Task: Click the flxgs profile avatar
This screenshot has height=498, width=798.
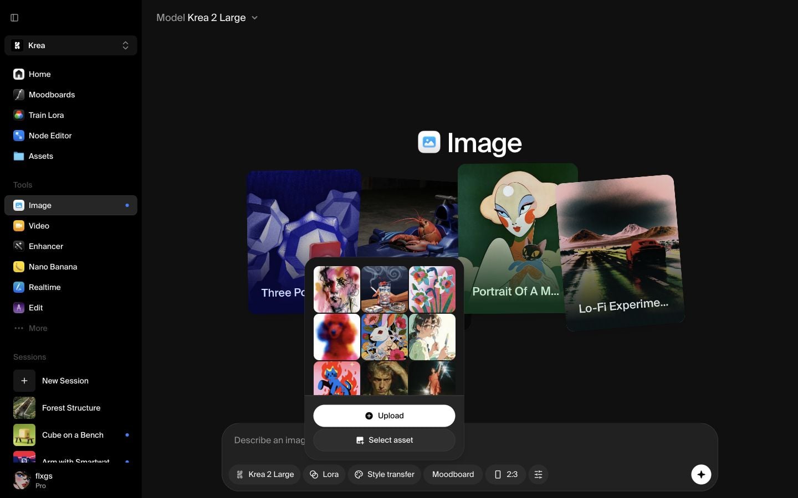Action: [x=22, y=480]
